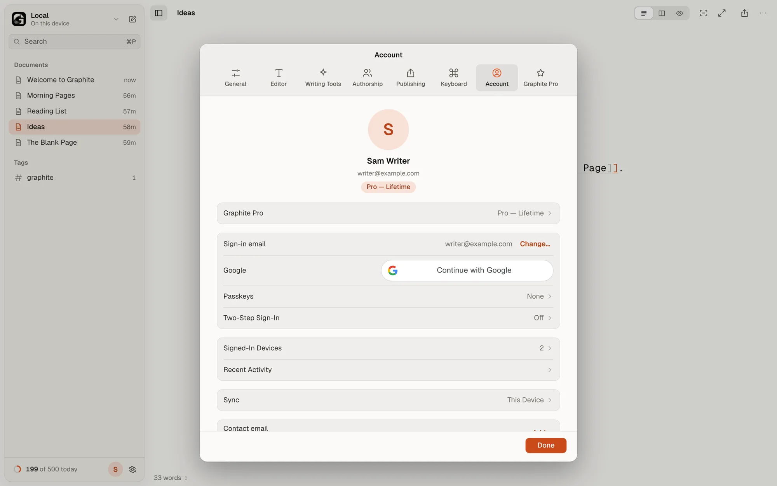
Task: Open the Signed-In Devices row
Action: click(388, 348)
